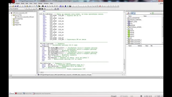Click the Value column header in I/O view
Viewport: 172px width, 97px height.
click(x=145, y=16)
